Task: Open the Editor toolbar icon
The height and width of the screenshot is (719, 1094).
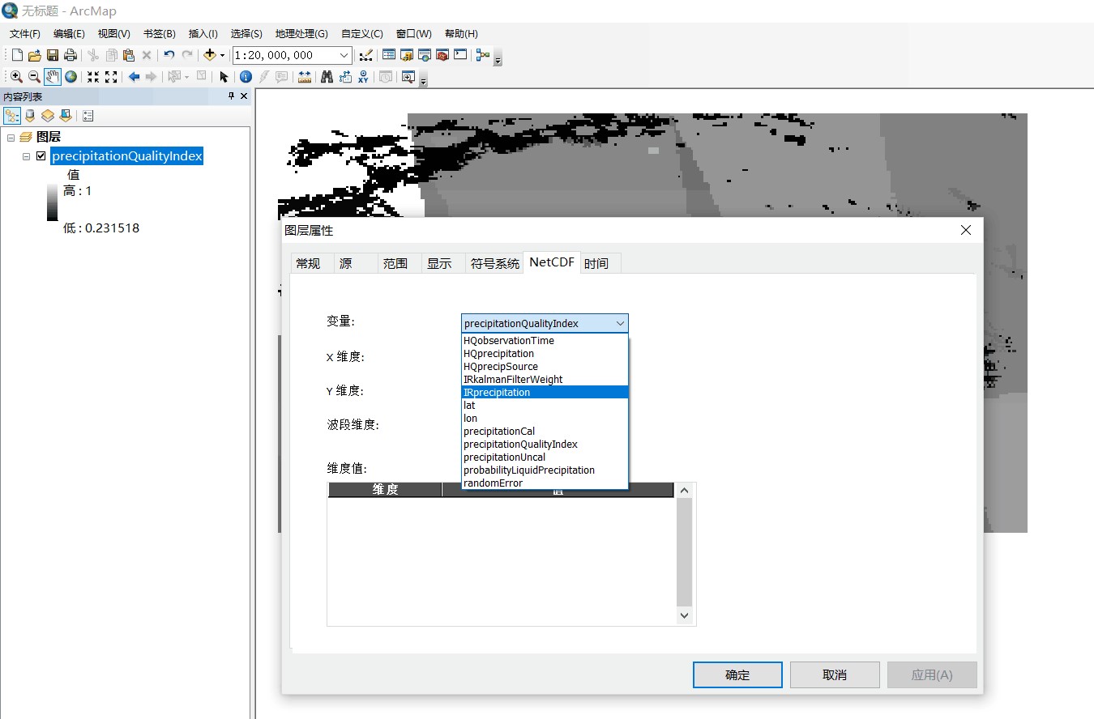Action: 366,55
